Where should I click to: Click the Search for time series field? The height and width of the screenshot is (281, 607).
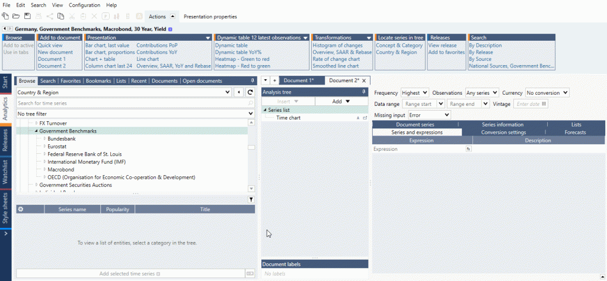click(x=130, y=104)
